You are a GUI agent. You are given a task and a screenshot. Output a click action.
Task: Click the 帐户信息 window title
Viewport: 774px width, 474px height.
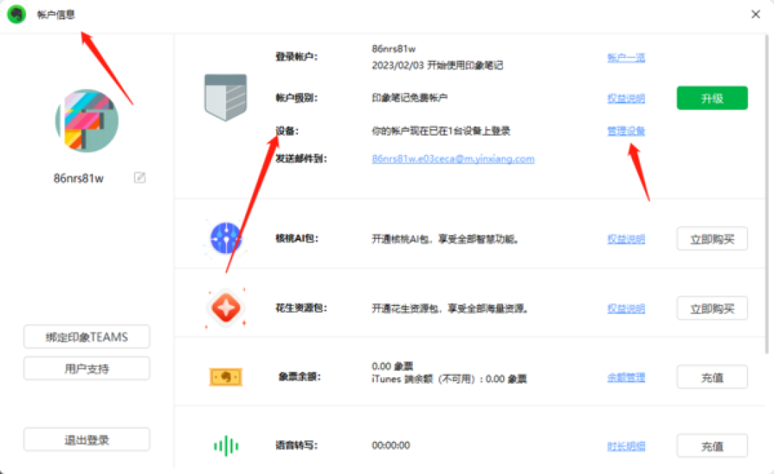pyautogui.click(x=56, y=15)
